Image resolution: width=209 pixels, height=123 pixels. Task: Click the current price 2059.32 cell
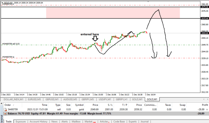(138, 109)
